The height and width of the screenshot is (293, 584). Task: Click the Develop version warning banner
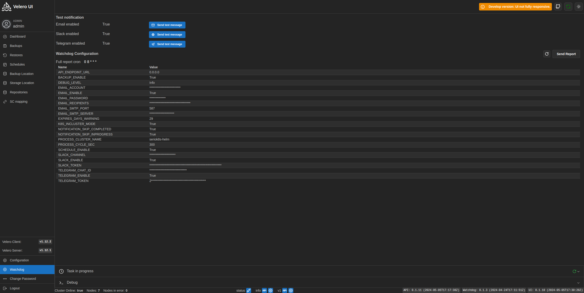[515, 7]
